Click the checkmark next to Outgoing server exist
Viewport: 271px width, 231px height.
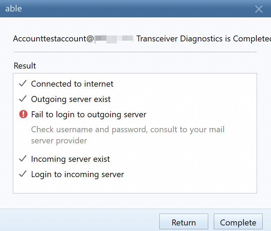[23, 98]
